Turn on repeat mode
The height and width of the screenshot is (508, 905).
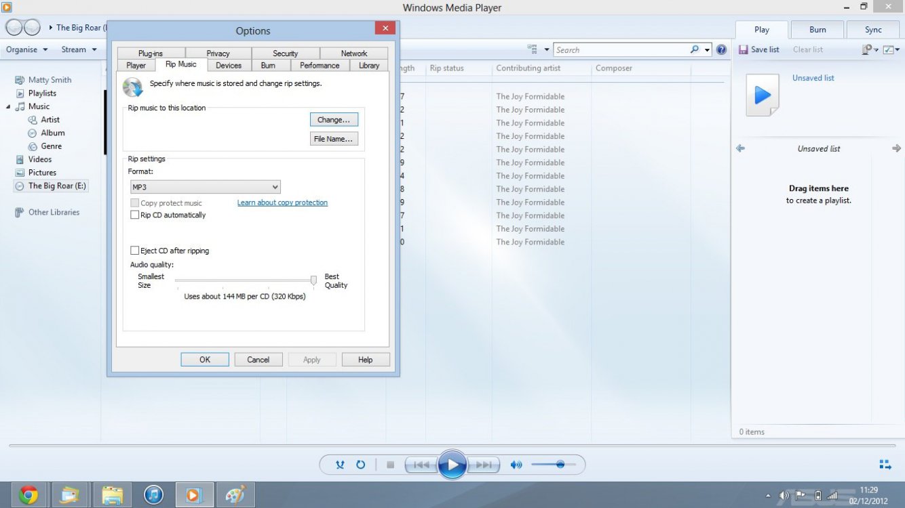360,465
